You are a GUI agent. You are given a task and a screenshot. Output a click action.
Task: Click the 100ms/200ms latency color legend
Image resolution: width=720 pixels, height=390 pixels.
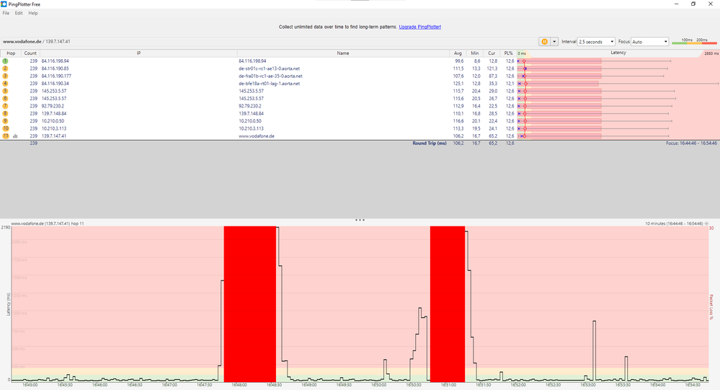pyautogui.click(x=694, y=41)
